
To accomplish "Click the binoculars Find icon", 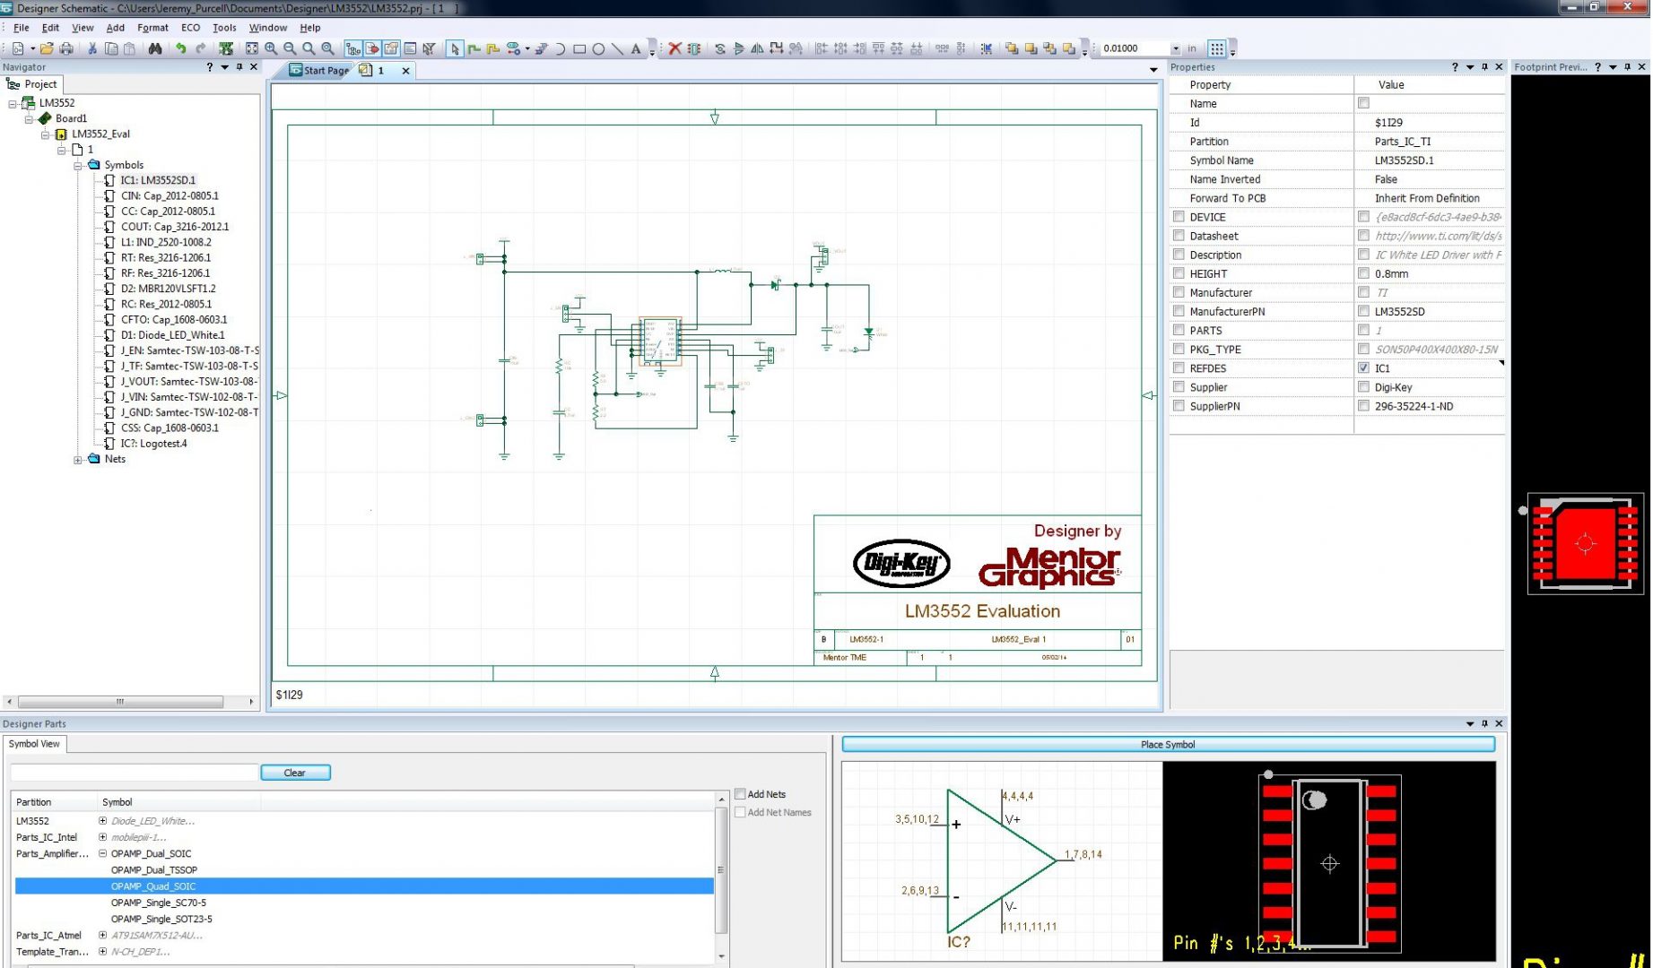I will [155, 48].
